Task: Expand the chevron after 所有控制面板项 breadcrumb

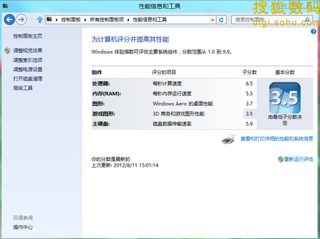Action: click(129, 20)
